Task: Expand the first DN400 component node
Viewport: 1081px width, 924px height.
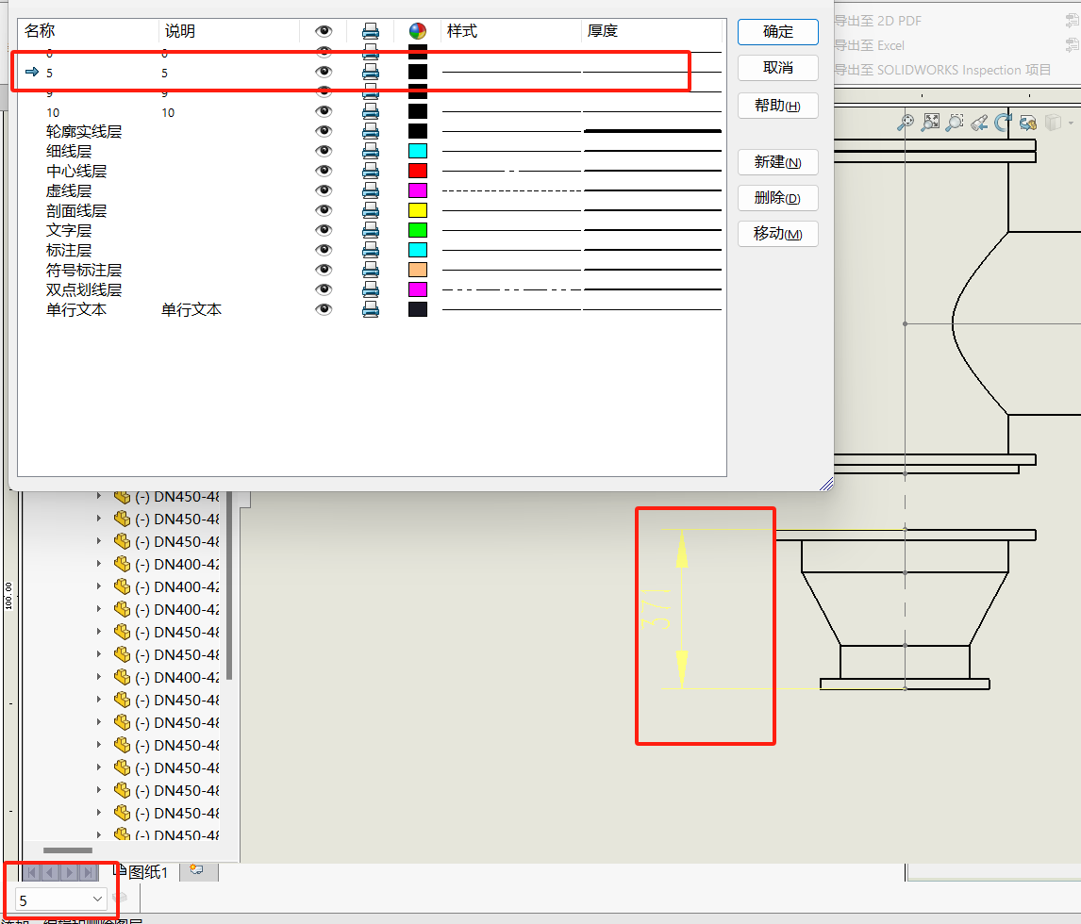Action: tap(99, 565)
